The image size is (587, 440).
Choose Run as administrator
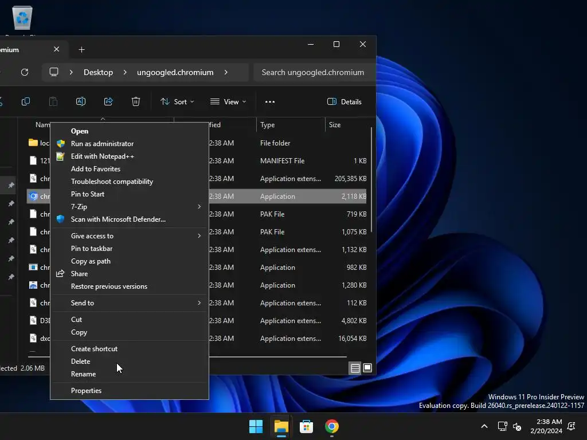(x=130, y=144)
